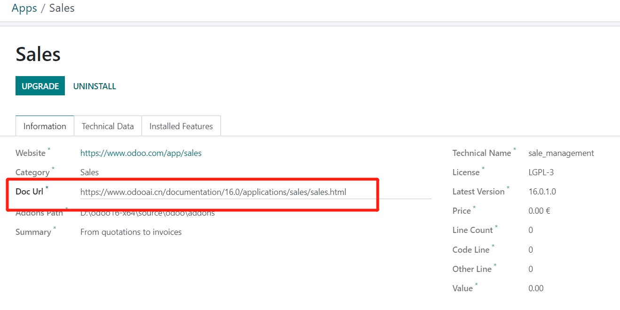Switch to the Technical Data tab
Viewport: 620px width, 310px height.
pyautogui.click(x=108, y=126)
